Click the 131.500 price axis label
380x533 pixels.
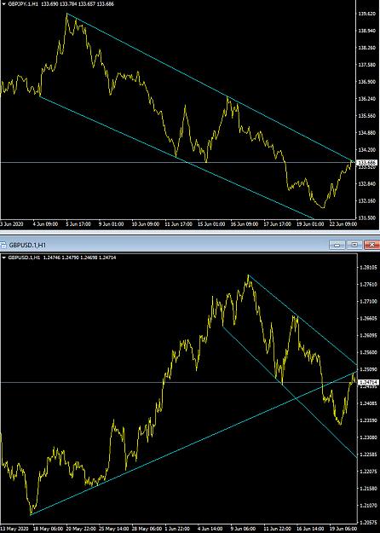pyautogui.click(x=366, y=218)
